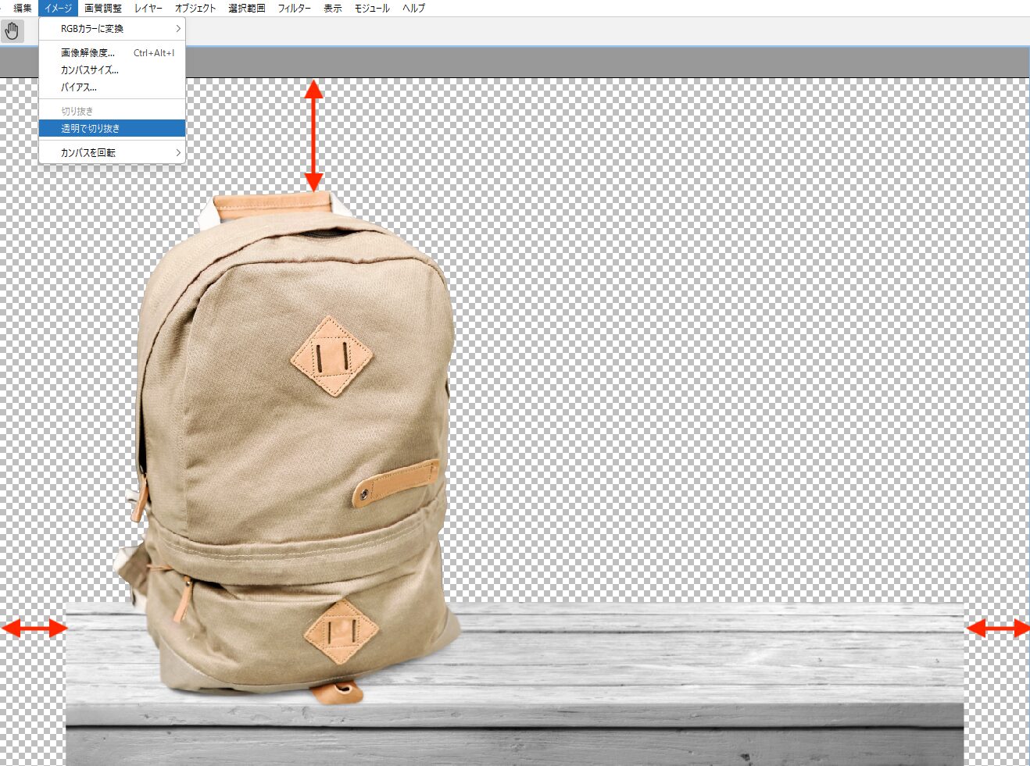Select 透明で切り抜き menu entry
Viewport: 1030px width, 766px height.
tap(112, 128)
